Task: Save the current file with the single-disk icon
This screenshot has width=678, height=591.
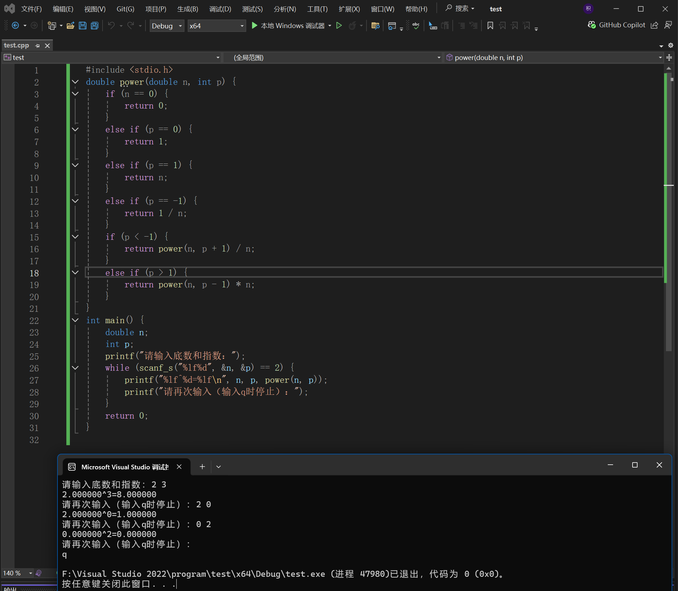Action: pos(83,26)
